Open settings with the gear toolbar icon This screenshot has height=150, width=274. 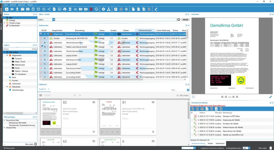point(104,9)
